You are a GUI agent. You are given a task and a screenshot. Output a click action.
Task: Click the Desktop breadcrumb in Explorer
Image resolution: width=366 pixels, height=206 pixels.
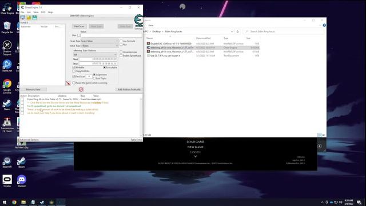pyautogui.click(x=156, y=31)
